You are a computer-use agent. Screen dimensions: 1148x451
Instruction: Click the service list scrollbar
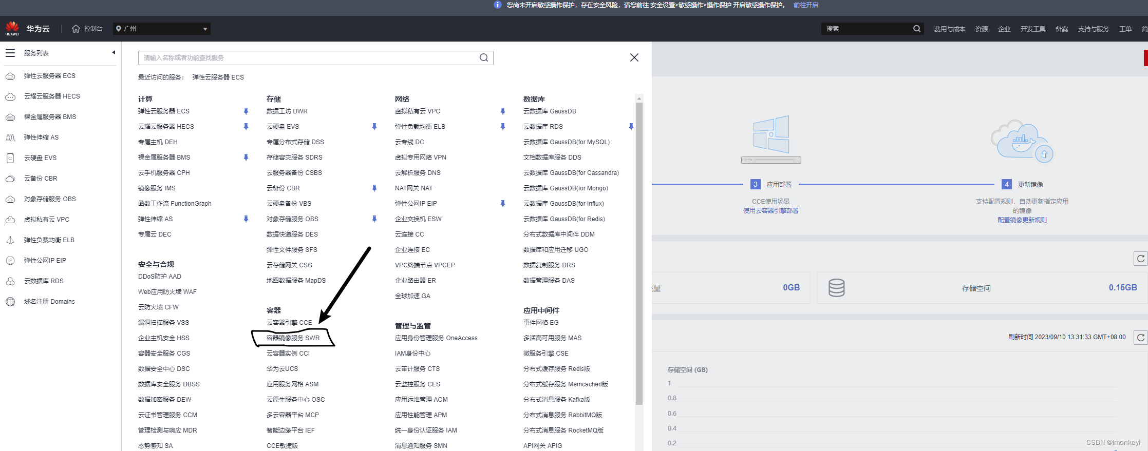(639, 254)
